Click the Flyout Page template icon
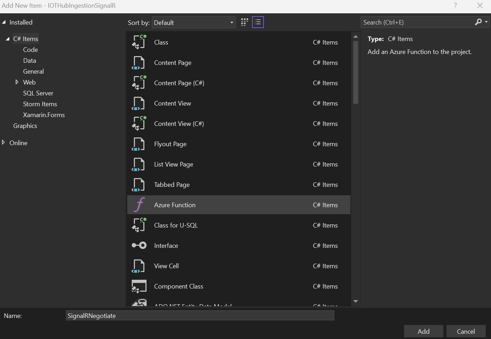 138,144
